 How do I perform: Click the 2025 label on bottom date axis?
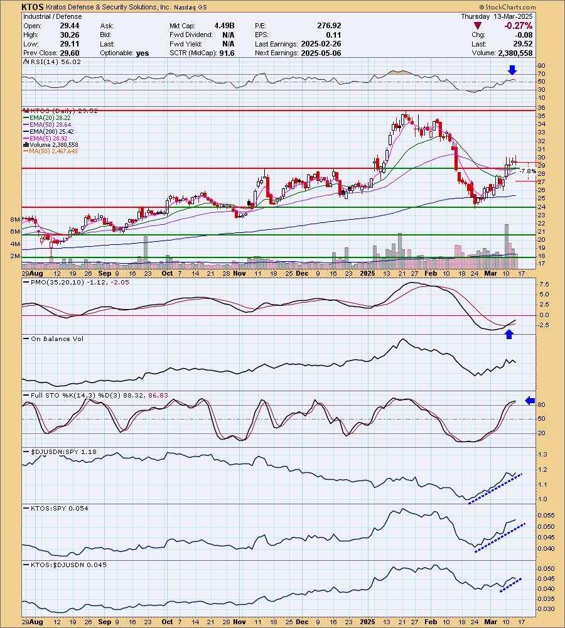(367, 622)
